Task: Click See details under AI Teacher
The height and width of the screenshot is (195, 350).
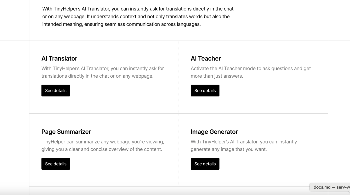Action: 205,90
